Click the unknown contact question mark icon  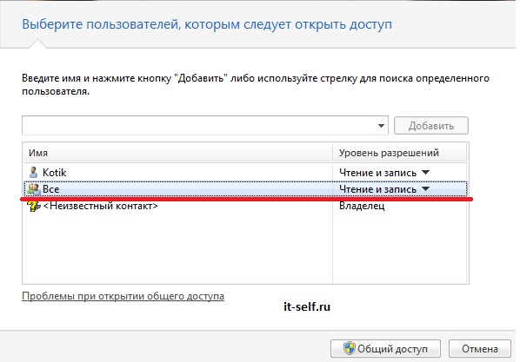34,207
